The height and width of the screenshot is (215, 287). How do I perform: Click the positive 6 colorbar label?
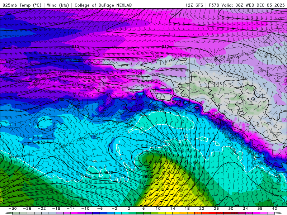tap(143, 209)
